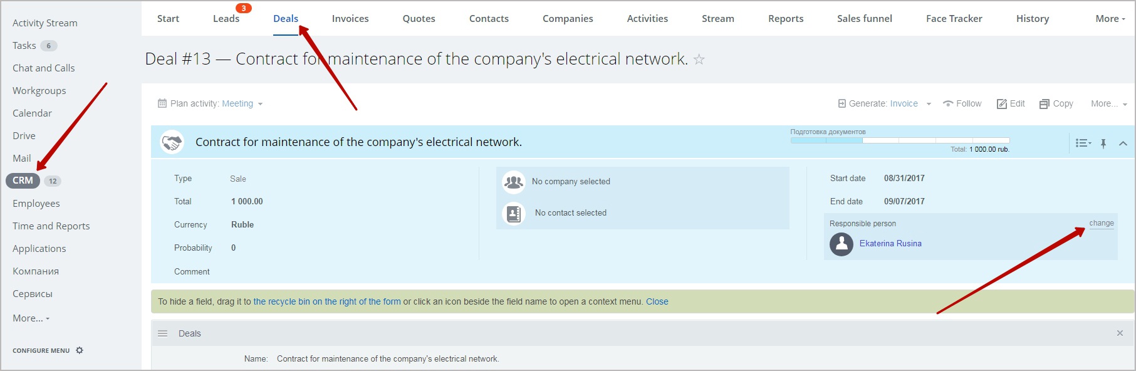1136x371 pixels.
Task: Open the Quotes tab
Action: point(419,19)
